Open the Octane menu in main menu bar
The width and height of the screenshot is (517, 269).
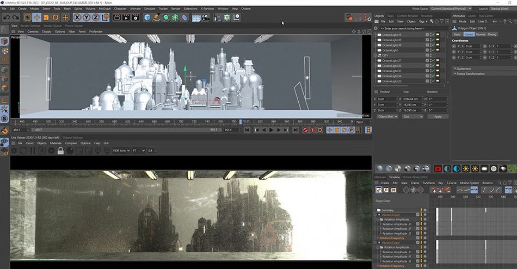[245, 9]
